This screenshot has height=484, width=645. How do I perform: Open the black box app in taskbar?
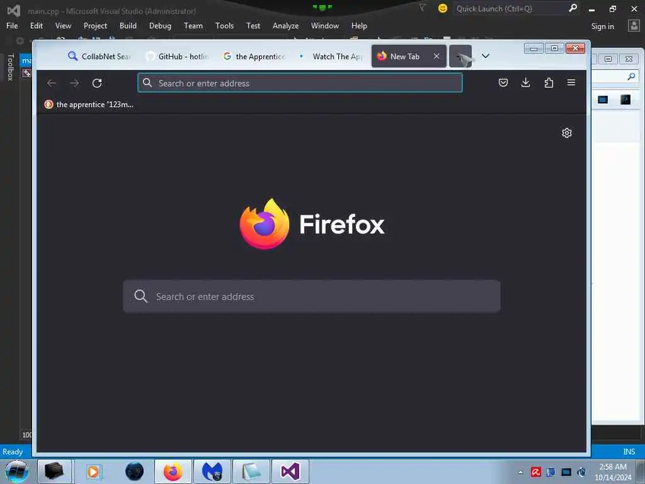tap(54, 471)
